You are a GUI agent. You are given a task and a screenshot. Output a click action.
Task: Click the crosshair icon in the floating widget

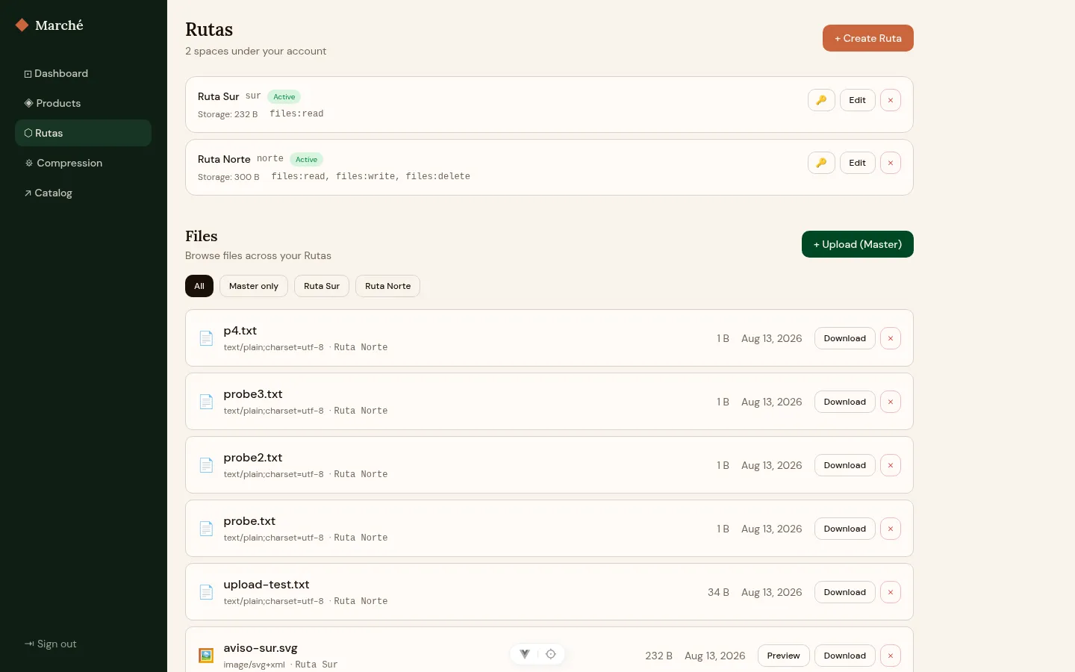tap(551, 654)
